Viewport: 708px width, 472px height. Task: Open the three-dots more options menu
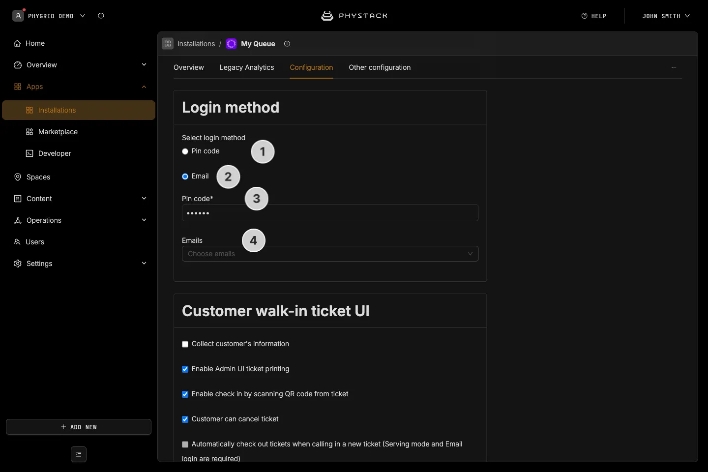[x=674, y=67]
